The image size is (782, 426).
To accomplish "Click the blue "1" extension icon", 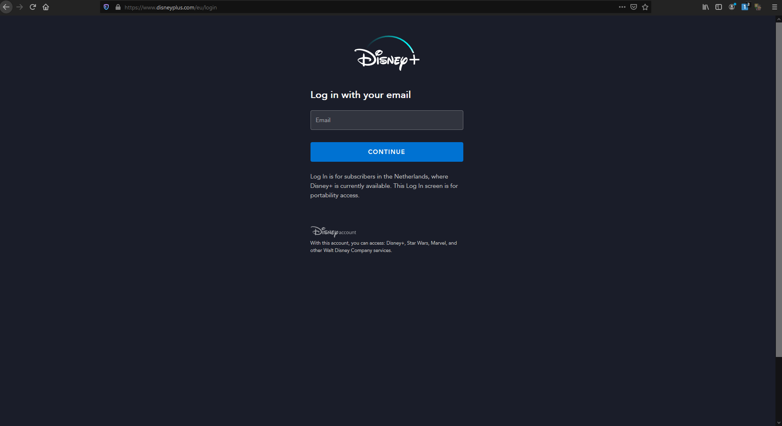I will point(745,7).
